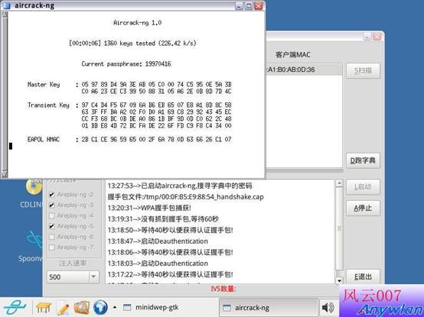Viewport: 424px width, 317px height.
Task: Click the injection rate value field 500
Action: [x=68, y=277]
